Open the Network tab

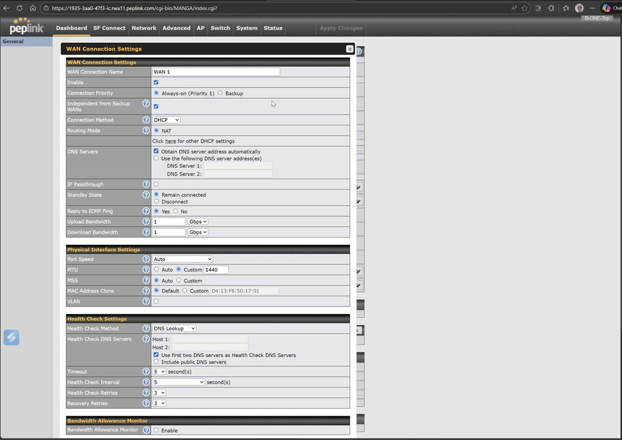pos(144,28)
